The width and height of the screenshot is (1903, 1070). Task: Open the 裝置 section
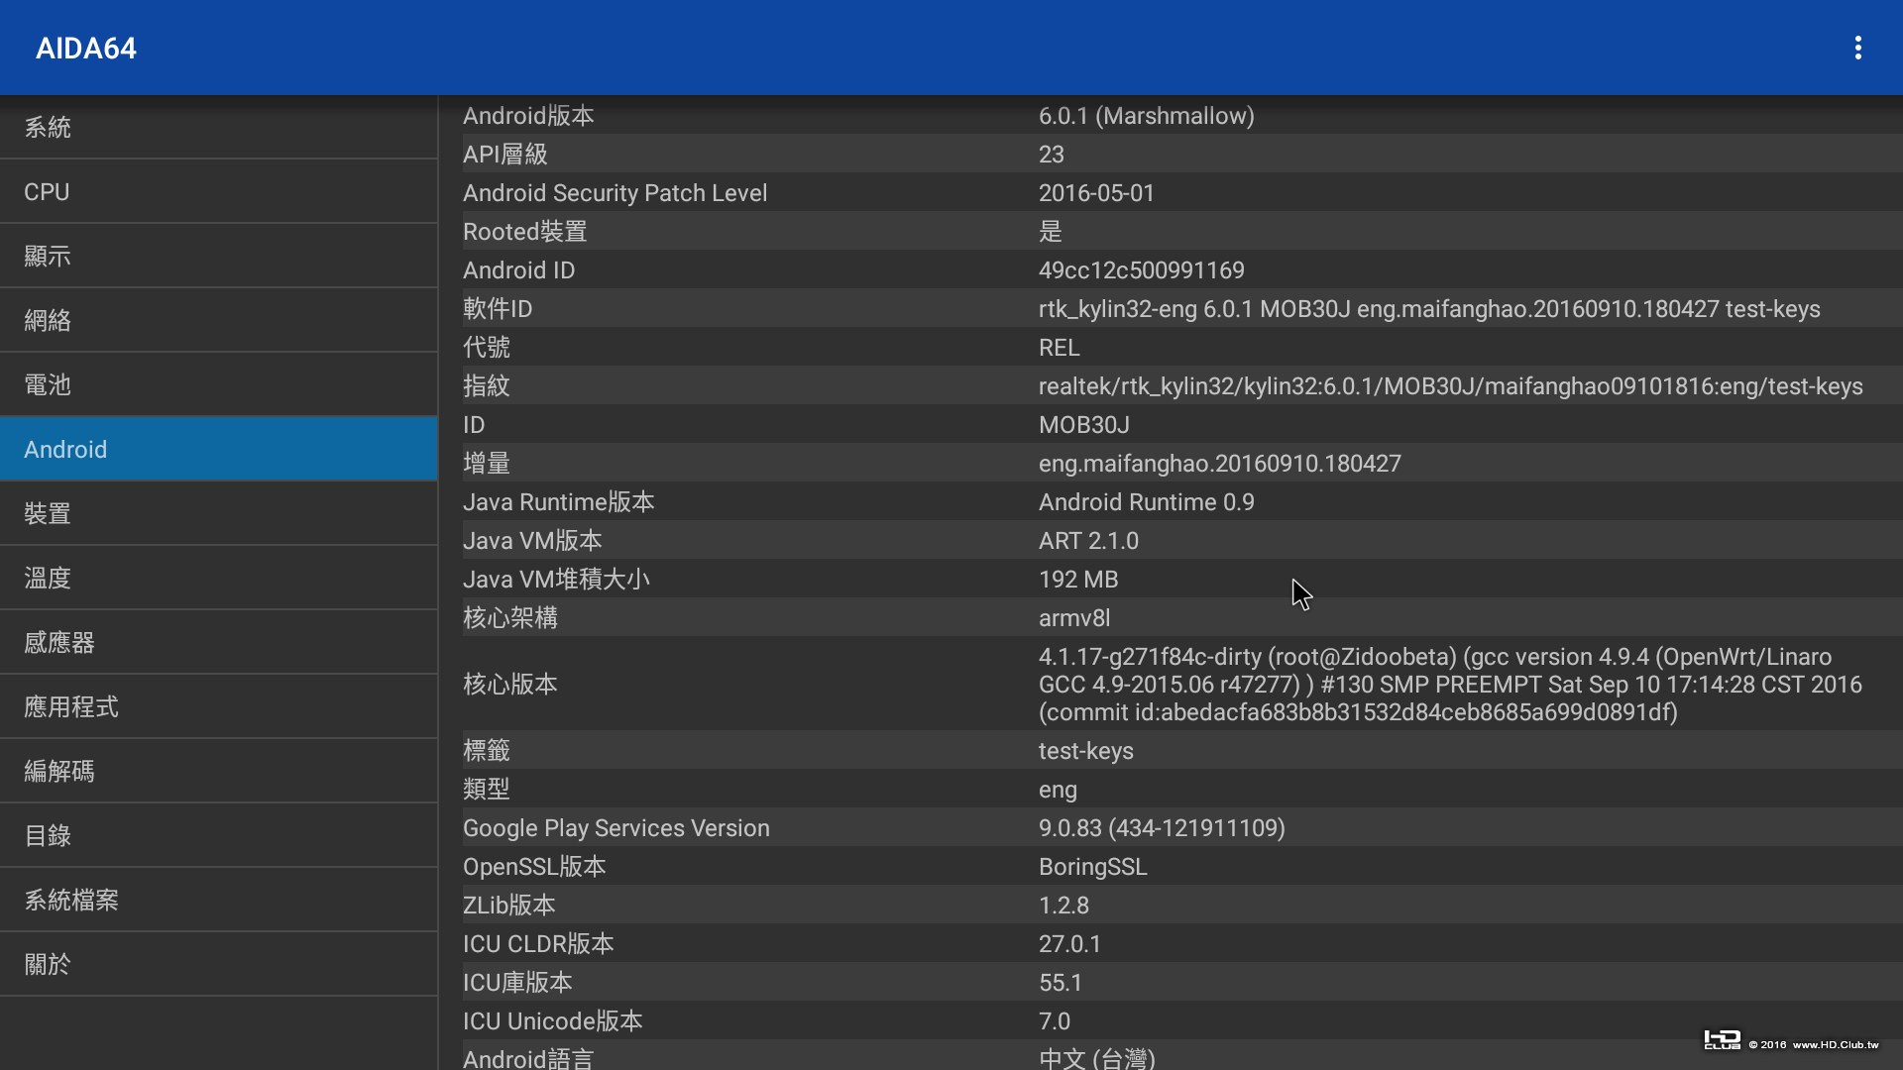pos(218,513)
